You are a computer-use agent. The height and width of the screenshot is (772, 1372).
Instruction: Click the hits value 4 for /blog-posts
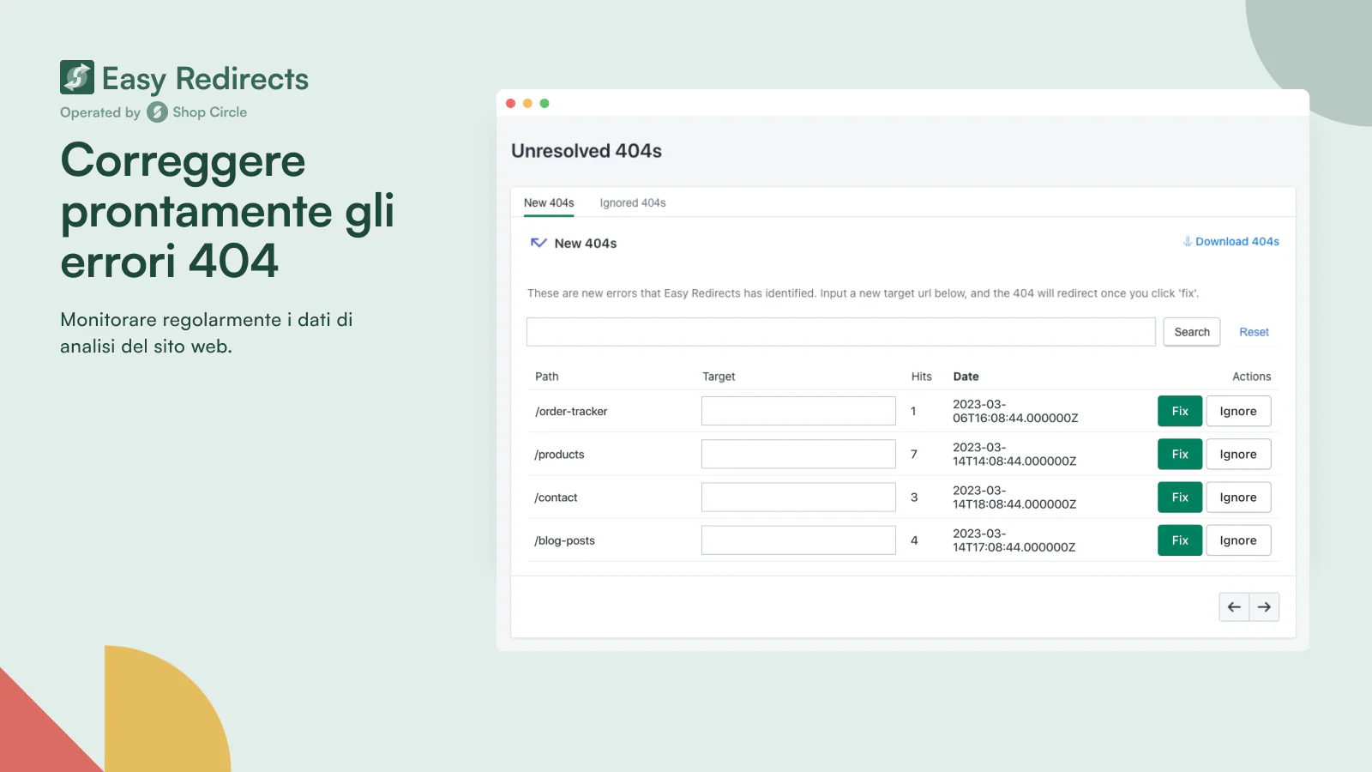click(x=914, y=540)
